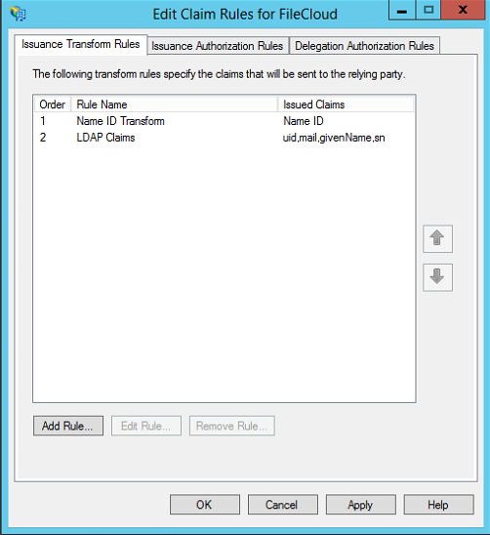Select the Name ID Transform rule row
The image size is (490, 535).
[225, 121]
